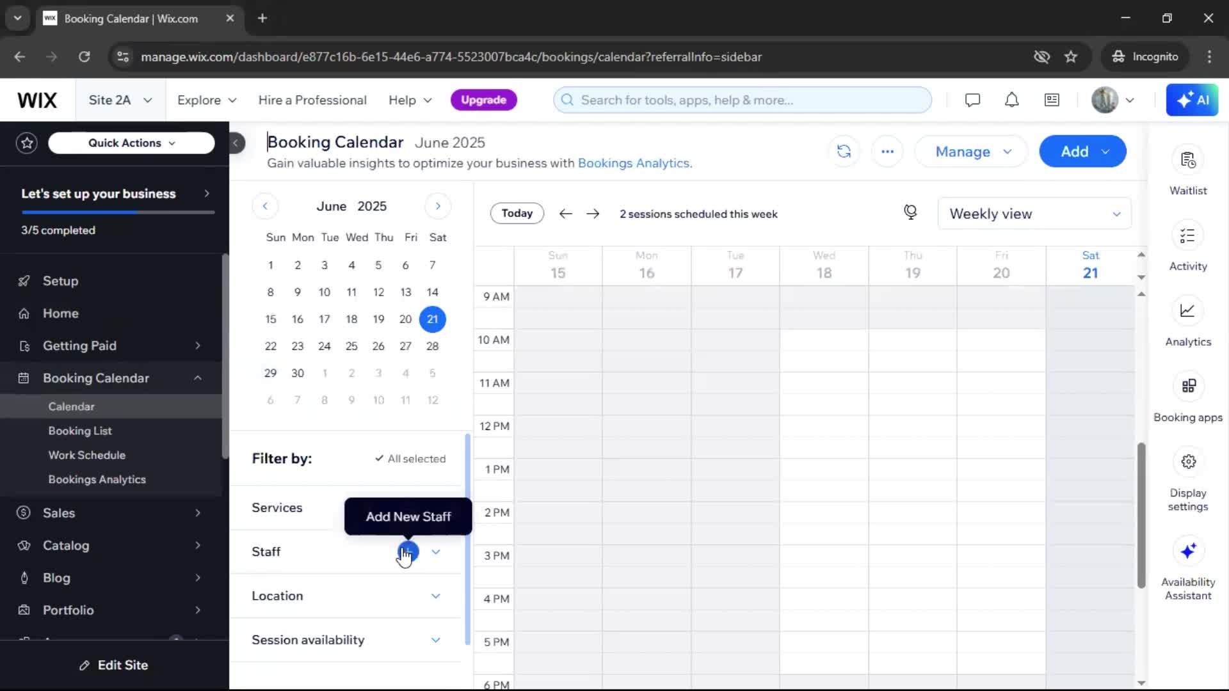
Task: Open the Add dropdown button
Action: pyautogui.click(x=1083, y=152)
